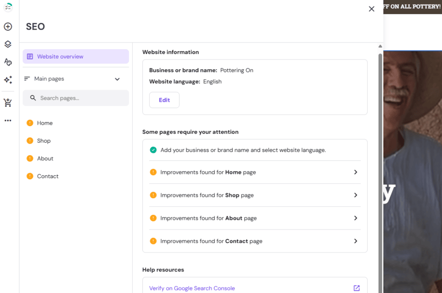The width and height of the screenshot is (442, 293).
Task: Click the orange warning icon next to Home
Action: (30, 123)
